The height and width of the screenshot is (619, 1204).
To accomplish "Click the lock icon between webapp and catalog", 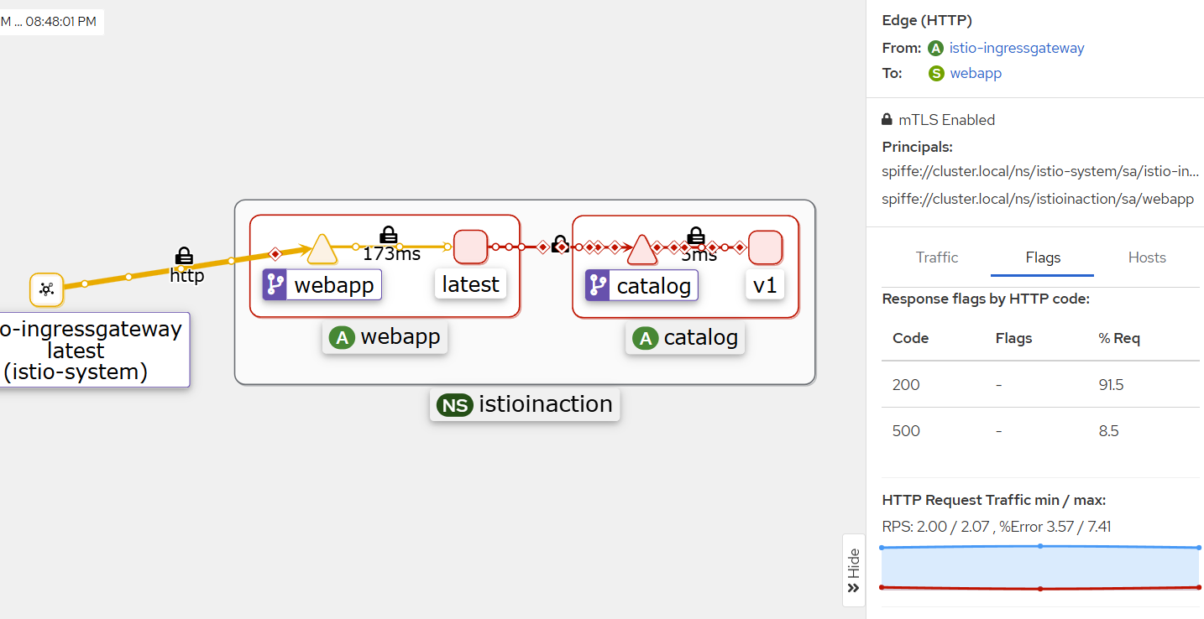I will pos(561,244).
